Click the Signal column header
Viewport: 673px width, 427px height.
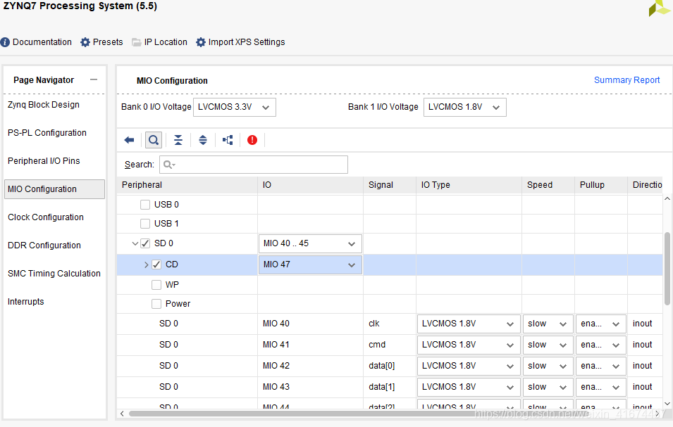pos(389,185)
